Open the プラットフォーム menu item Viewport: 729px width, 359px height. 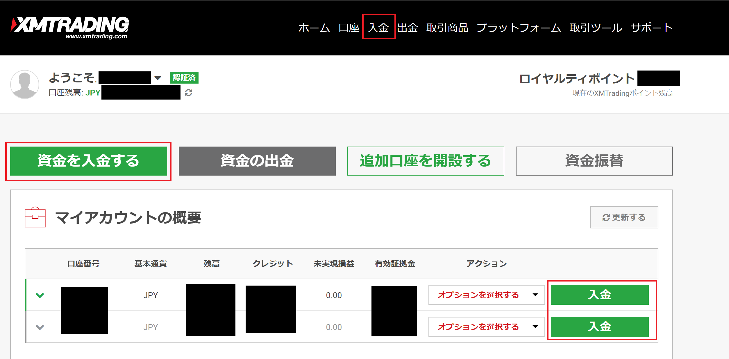pos(519,28)
